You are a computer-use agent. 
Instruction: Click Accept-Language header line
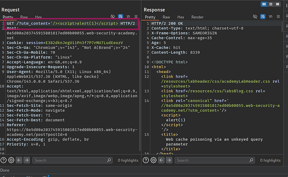(44, 62)
